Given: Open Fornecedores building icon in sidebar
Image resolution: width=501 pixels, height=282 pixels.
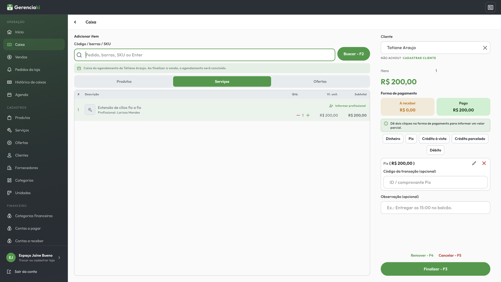Looking at the screenshot, I should (9, 168).
